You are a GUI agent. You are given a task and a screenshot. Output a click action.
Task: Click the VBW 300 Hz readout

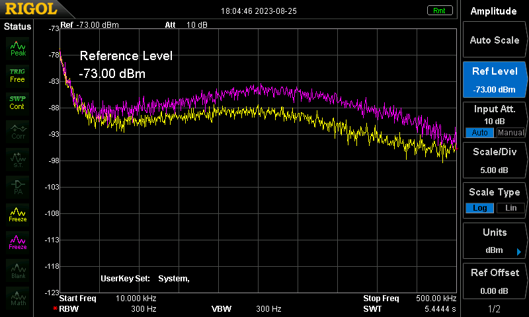(x=246, y=308)
